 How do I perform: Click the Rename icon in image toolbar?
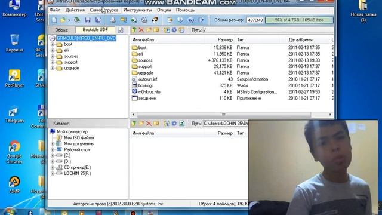[156, 30]
